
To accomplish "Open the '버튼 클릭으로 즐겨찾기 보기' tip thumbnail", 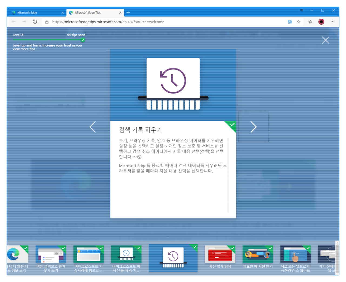I will point(51,254).
